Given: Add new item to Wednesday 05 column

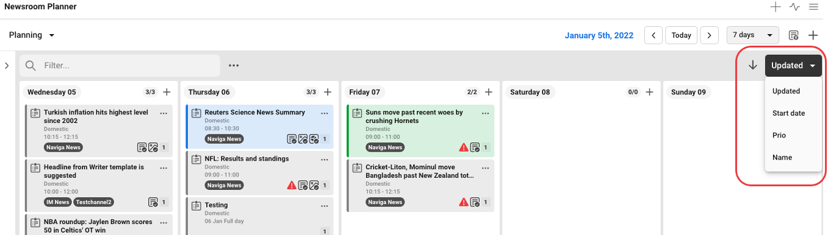Looking at the screenshot, I should pos(167,92).
